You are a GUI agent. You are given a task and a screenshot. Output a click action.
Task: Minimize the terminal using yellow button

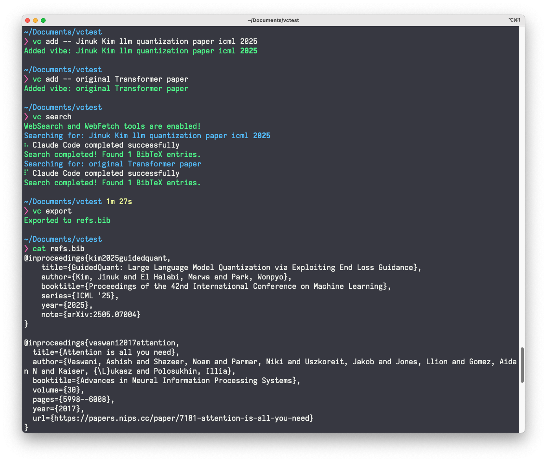pyautogui.click(x=35, y=20)
